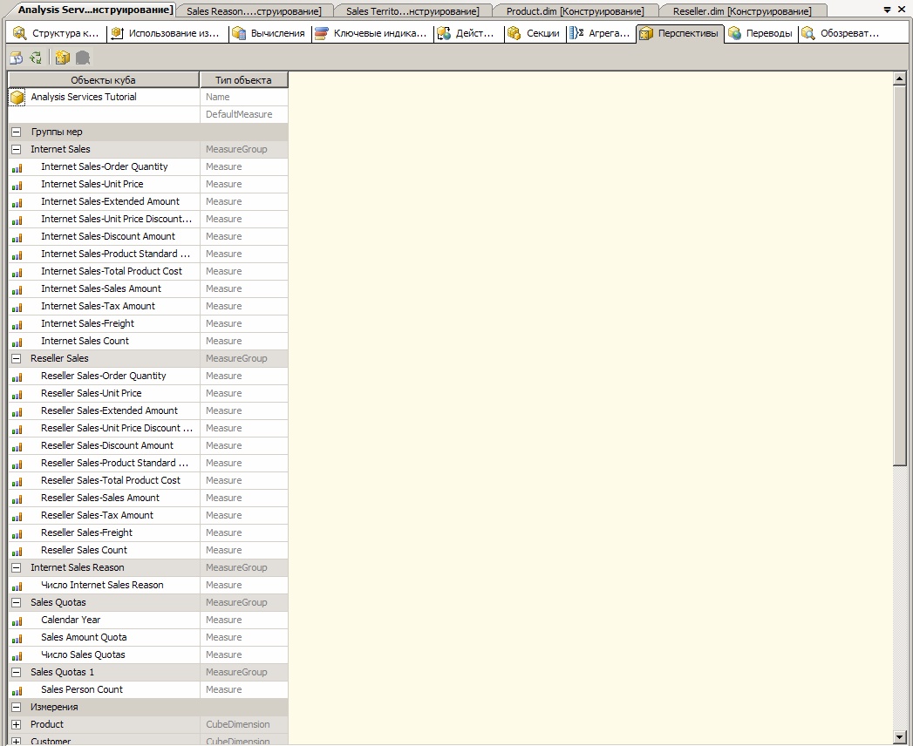Click the measure icon for Reseller Sales-Extended Amount
The width and height of the screenshot is (913, 746).
(x=17, y=412)
